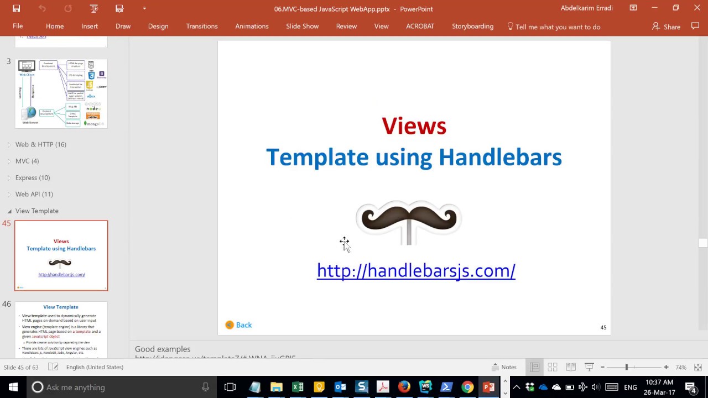
Task: Click the Handlebars mustache image
Action: click(x=409, y=222)
